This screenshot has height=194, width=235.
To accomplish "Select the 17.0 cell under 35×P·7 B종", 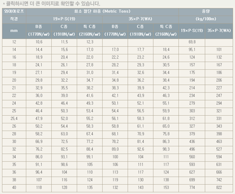I will point(115,50).
